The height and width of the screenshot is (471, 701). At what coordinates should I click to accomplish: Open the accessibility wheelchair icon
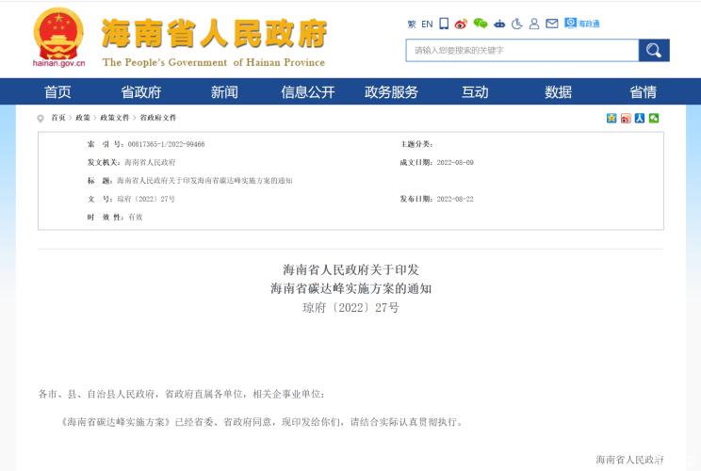[x=517, y=24]
